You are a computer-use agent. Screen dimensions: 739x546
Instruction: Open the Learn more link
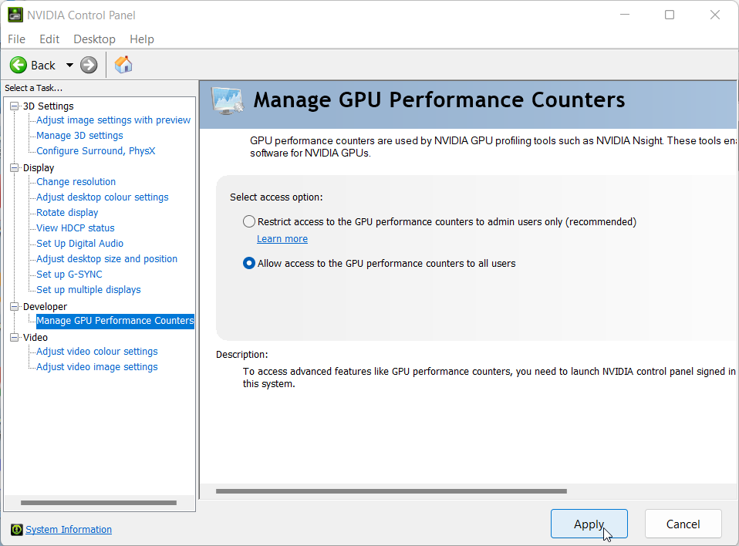tap(282, 239)
